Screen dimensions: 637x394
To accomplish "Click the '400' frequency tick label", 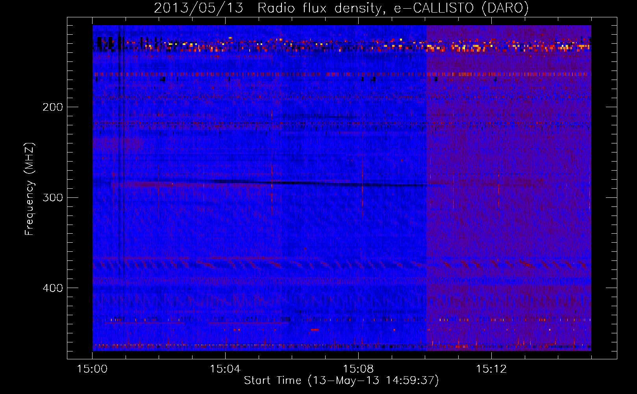I will click(53, 288).
